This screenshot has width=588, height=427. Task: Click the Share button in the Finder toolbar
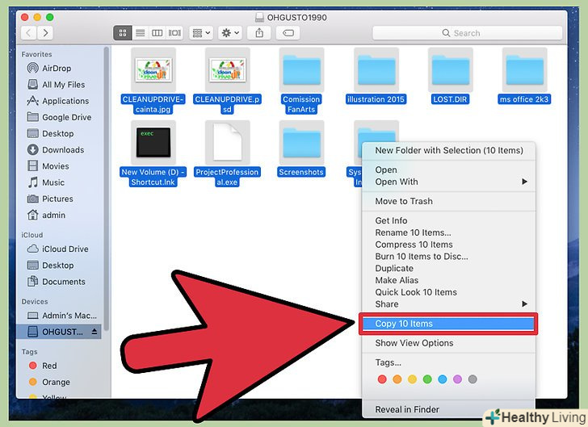pos(259,33)
